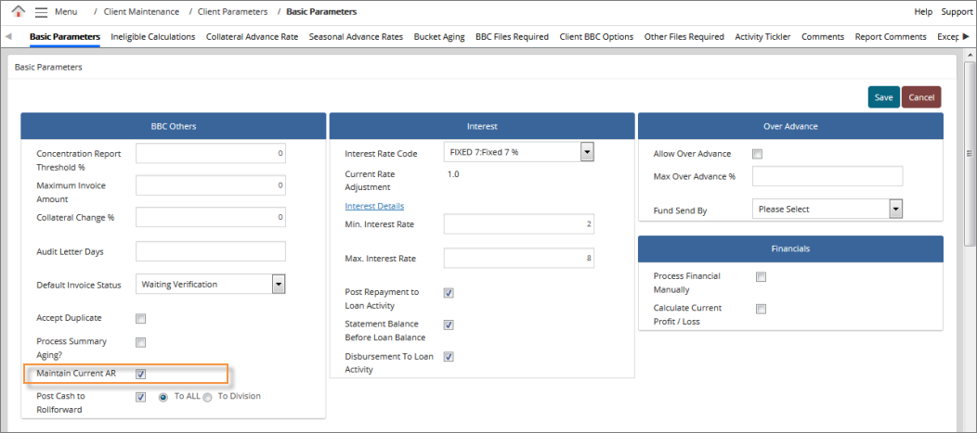Expand Fund Send By dropdown

895,210
